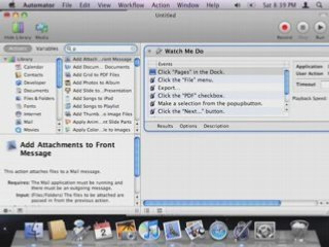Open the gear action menu at bottom left
This screenshot has height=247, width=329.
(7, 210)
